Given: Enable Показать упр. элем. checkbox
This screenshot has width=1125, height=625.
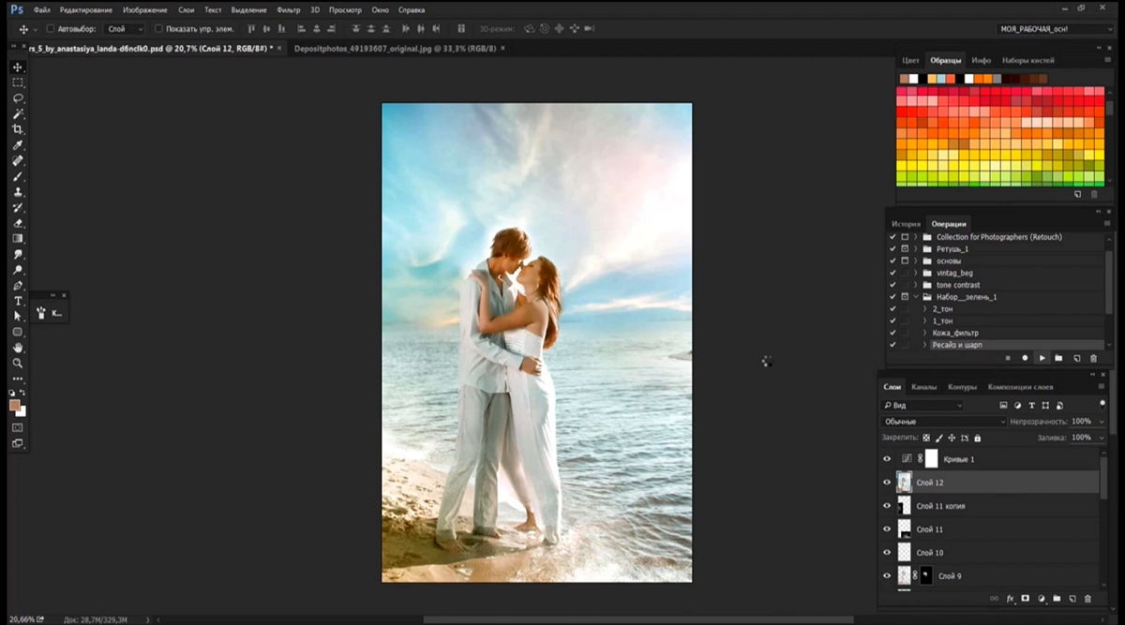Looking at the screenshot, I should tap(158, 29).
